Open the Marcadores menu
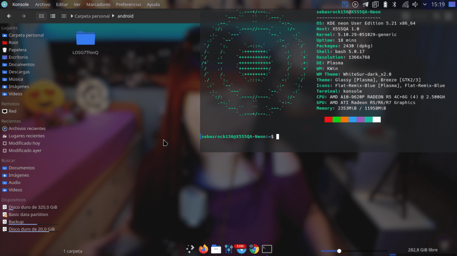This screenshot has height=256, width=457. coord(98,4)
